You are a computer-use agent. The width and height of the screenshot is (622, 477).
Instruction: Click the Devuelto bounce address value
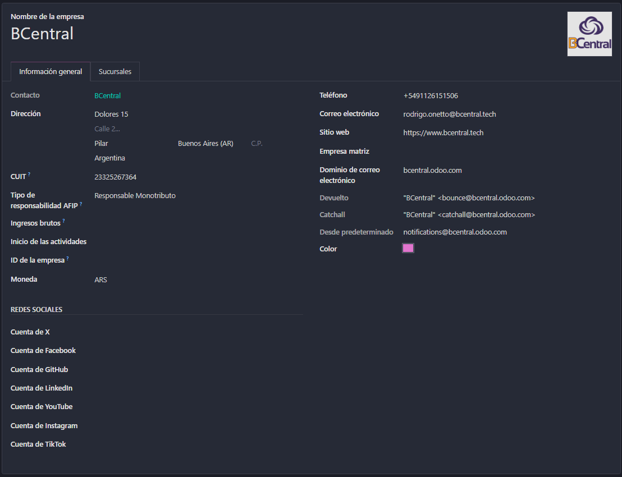(469, 198)
